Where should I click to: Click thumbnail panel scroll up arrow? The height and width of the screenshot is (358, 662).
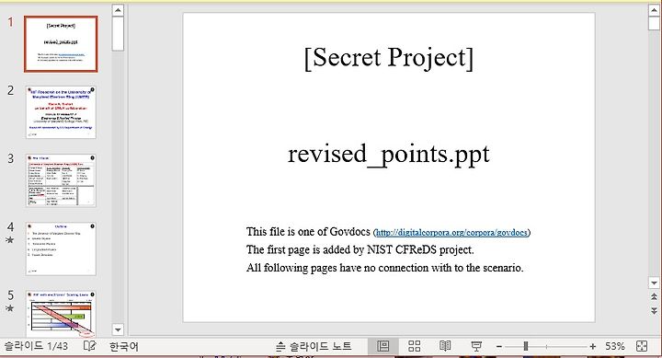119,10
